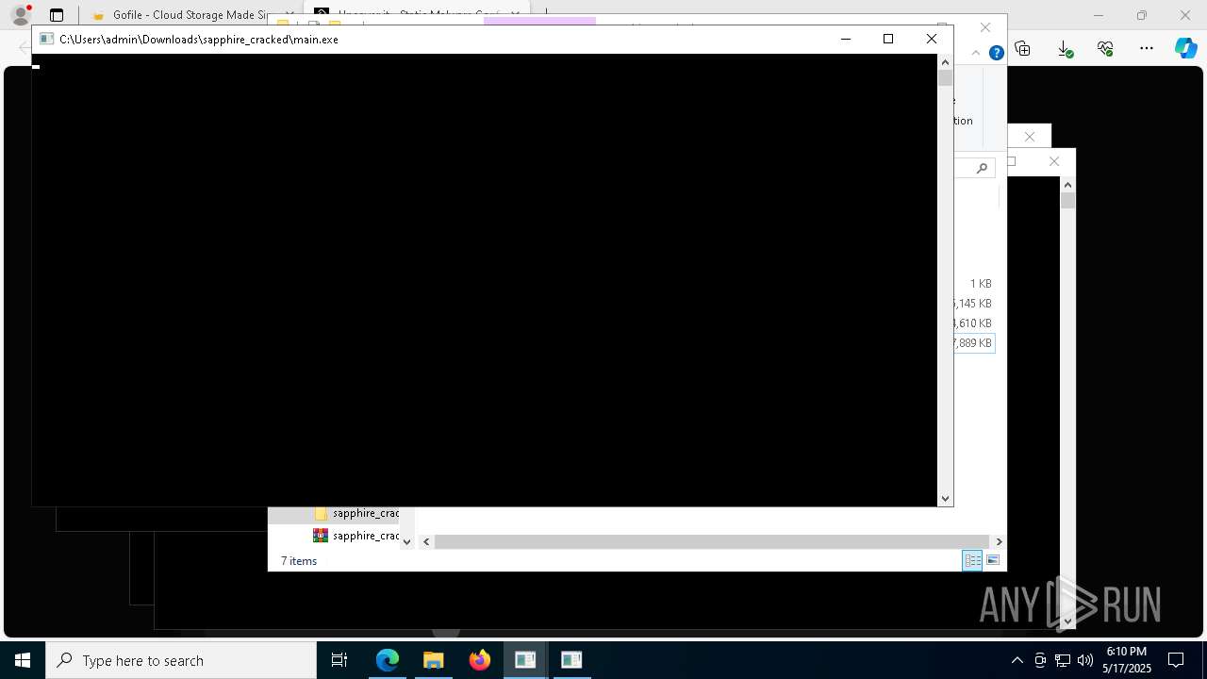Switch to Gofile Cloud Storage tab
1207x679 pixels.
click(189, 15)
